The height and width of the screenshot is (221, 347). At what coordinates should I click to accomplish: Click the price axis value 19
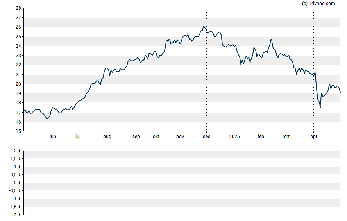[18, 93]
